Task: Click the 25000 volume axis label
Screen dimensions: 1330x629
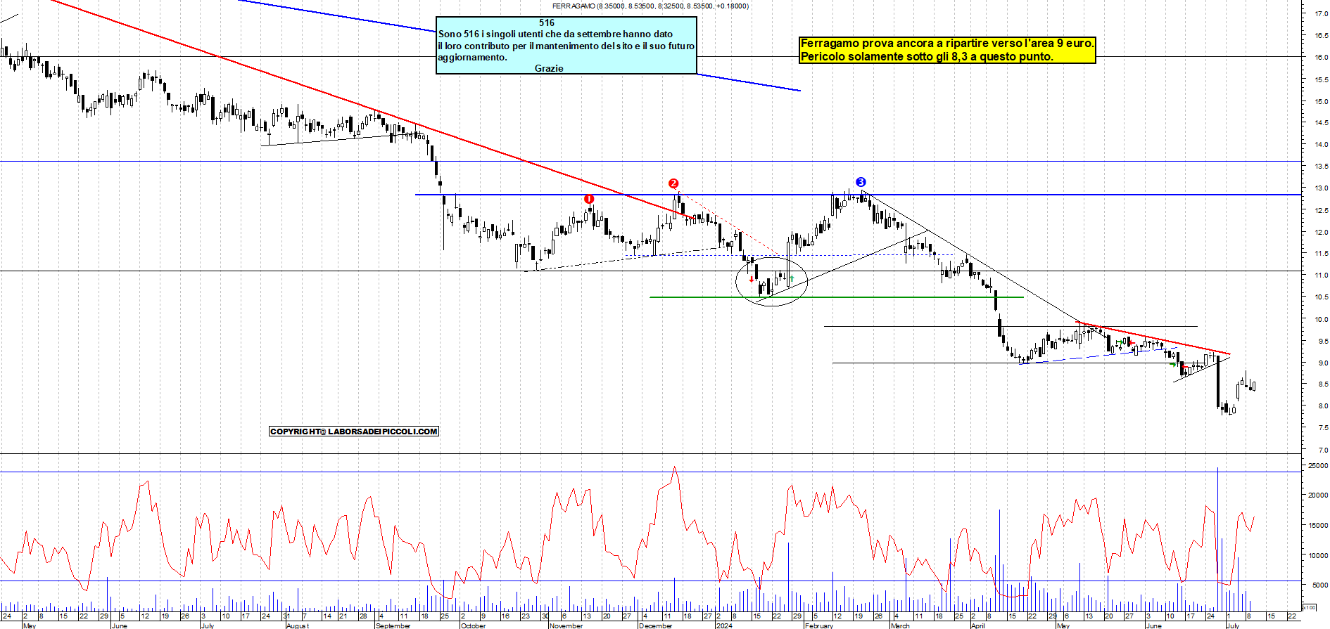Action: pos(1318,465)
